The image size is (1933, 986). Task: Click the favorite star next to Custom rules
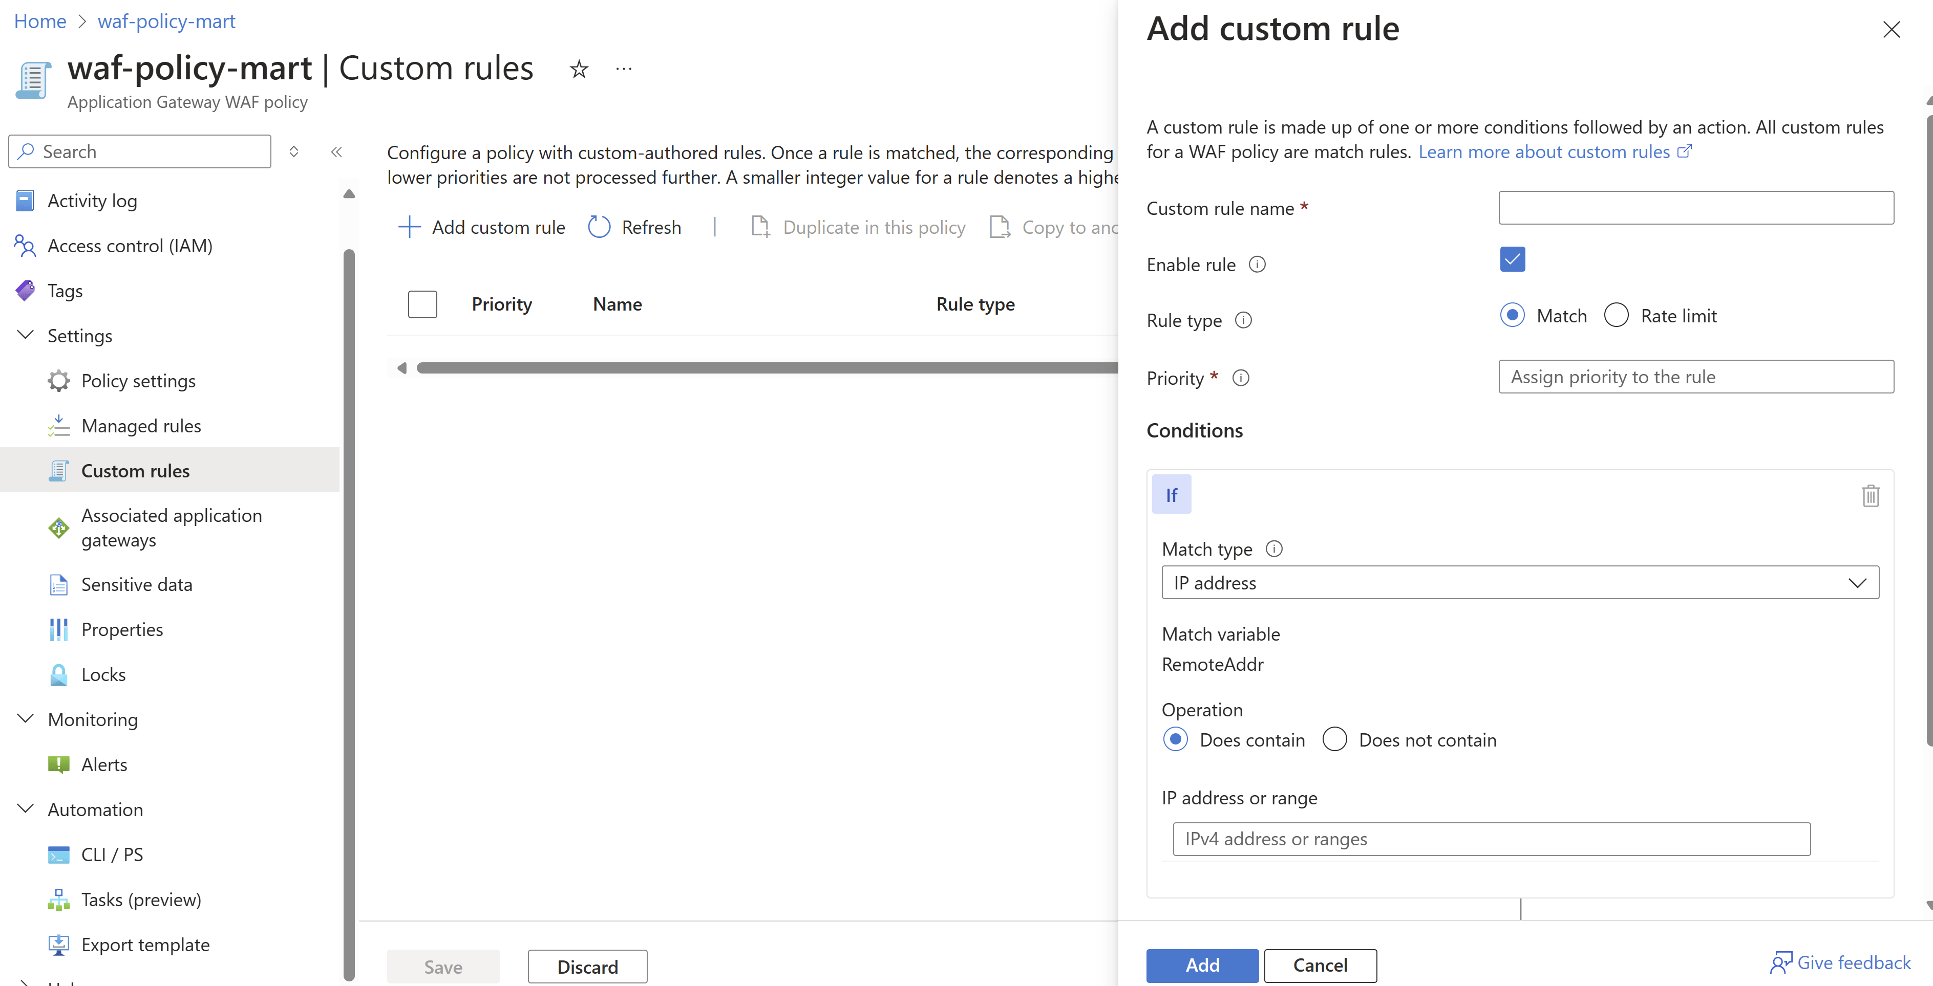pyautogui.click(x=579, y=68)
